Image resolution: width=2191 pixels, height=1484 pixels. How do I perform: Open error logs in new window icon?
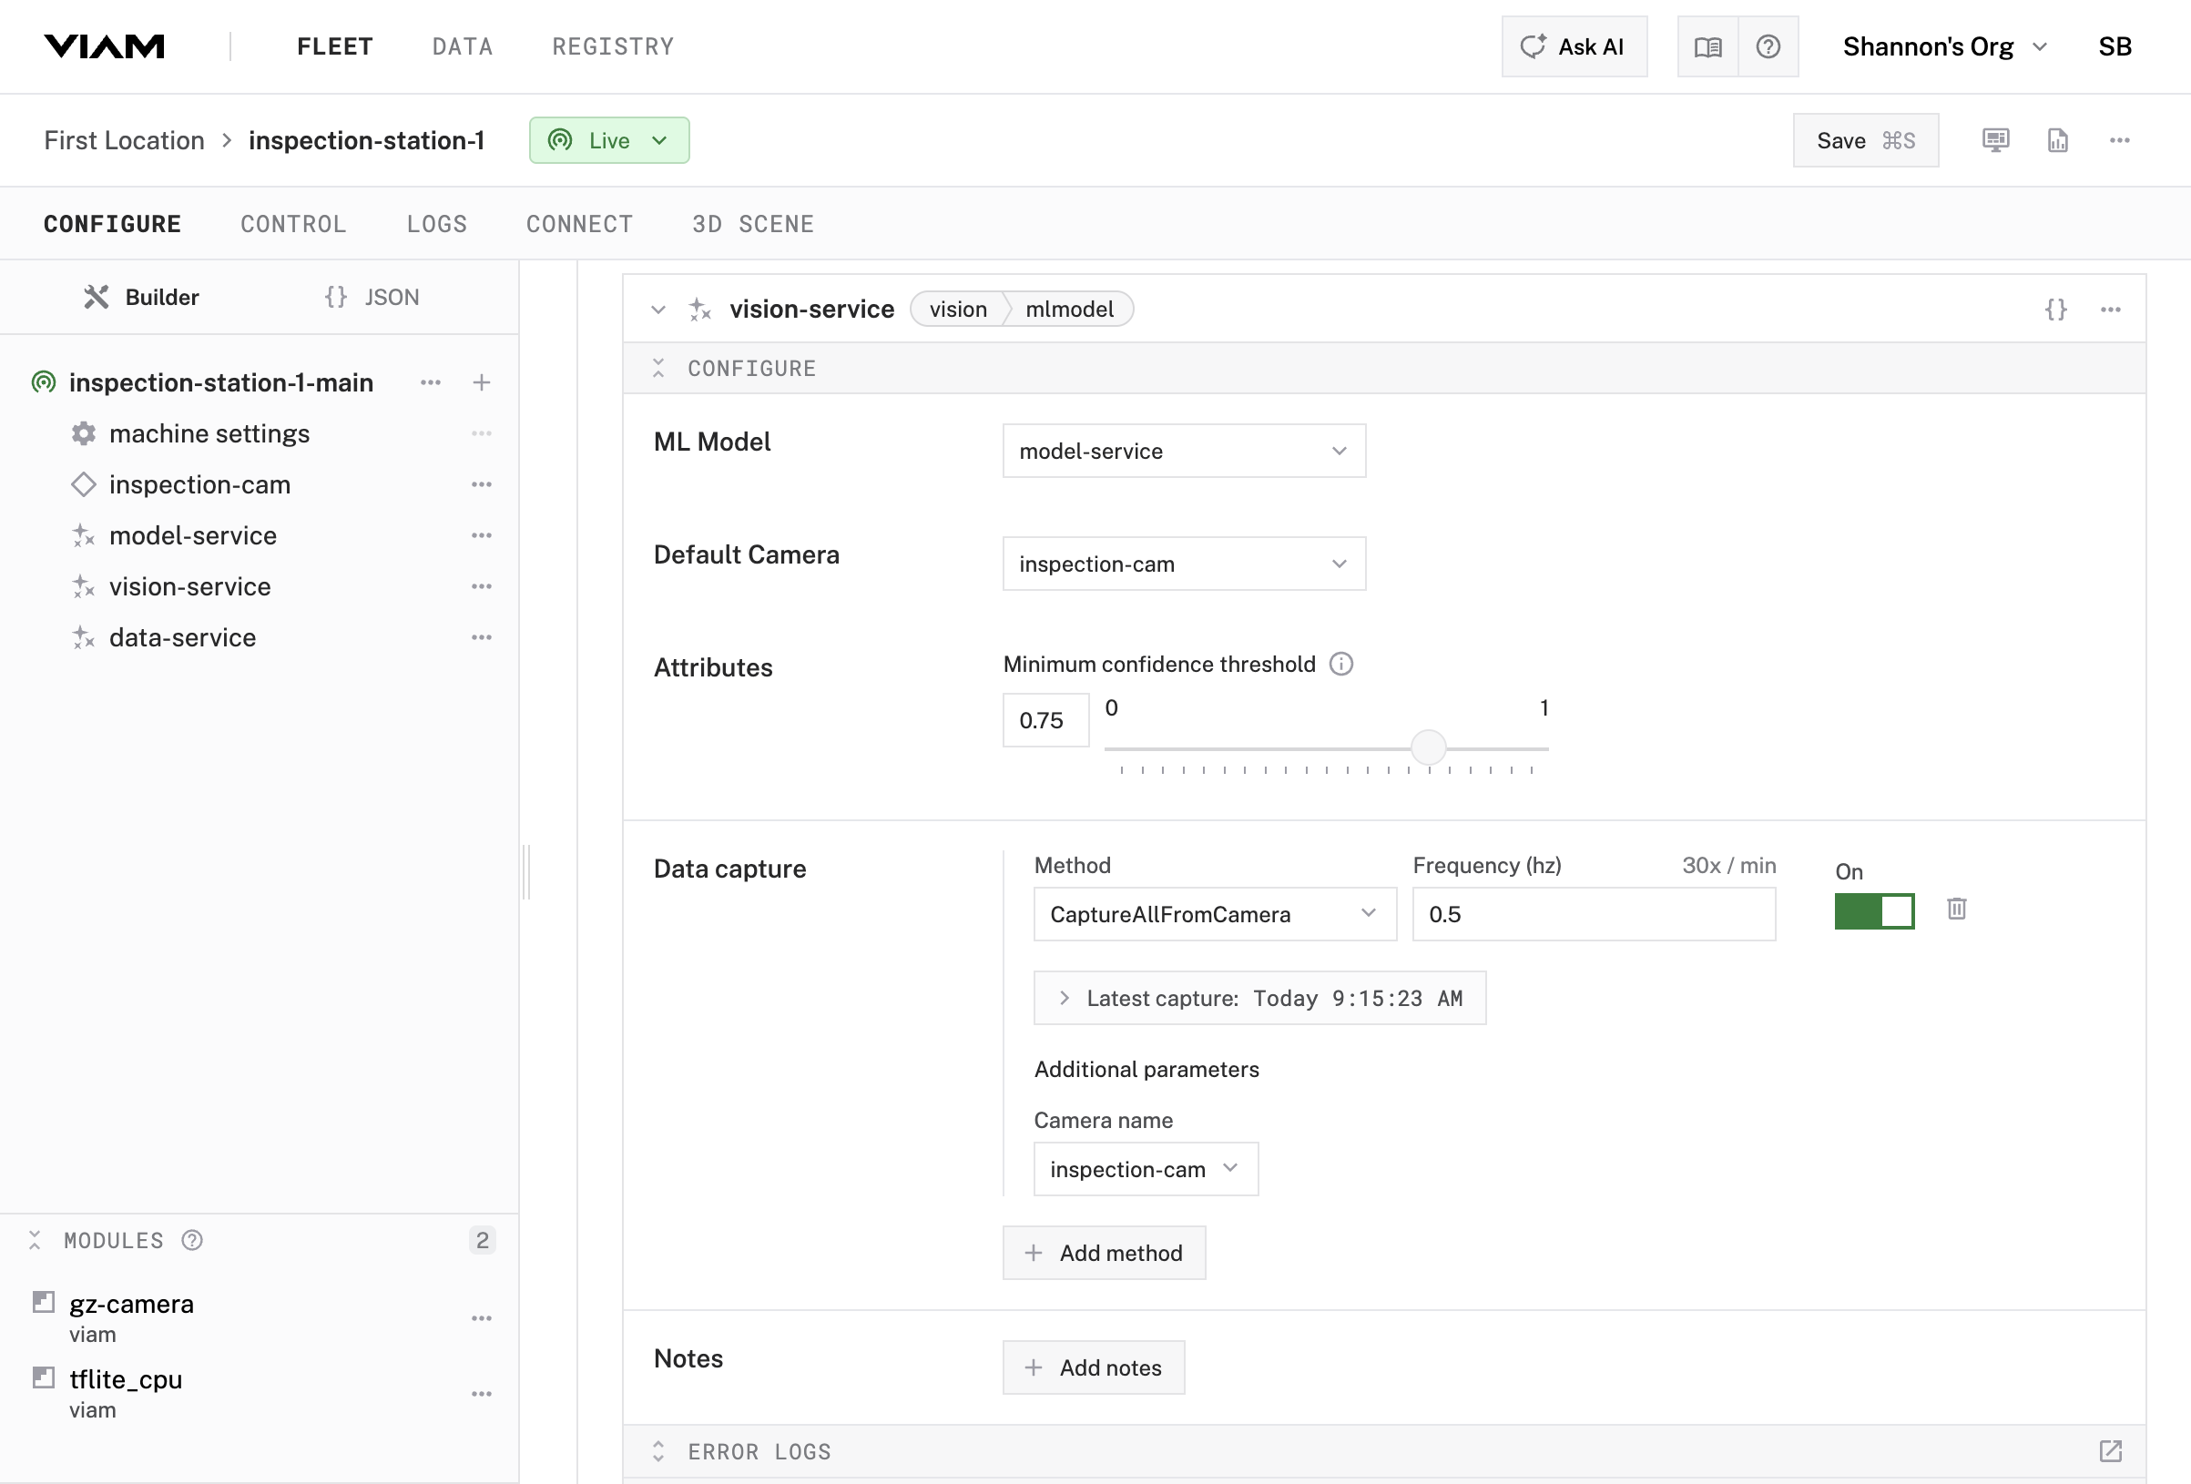[x=2110, y=1451]
